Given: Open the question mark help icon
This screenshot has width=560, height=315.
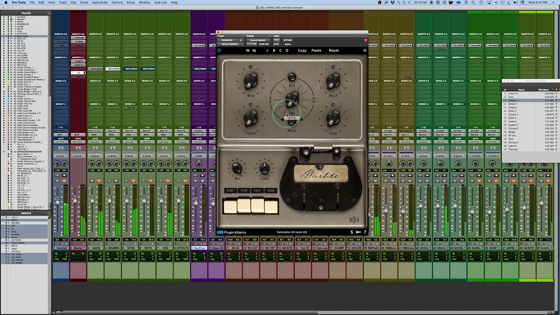Looking at the screenshot, I should 365,232.
